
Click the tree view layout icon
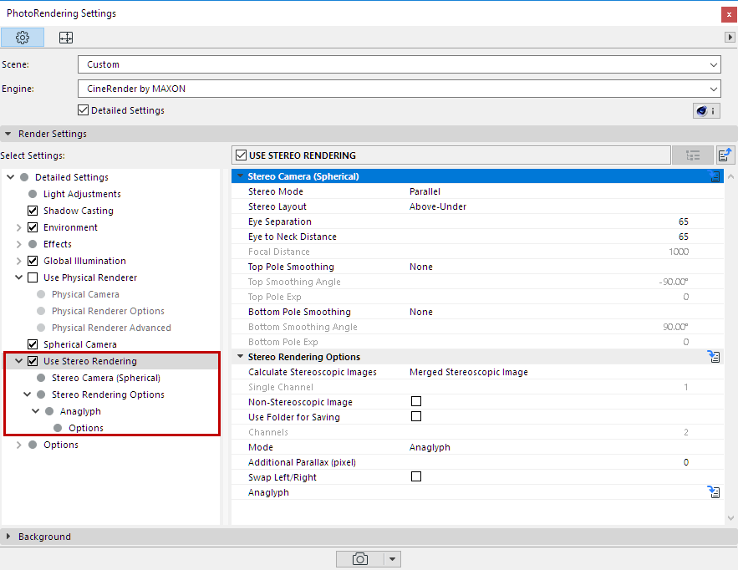[x=693, y=155]
